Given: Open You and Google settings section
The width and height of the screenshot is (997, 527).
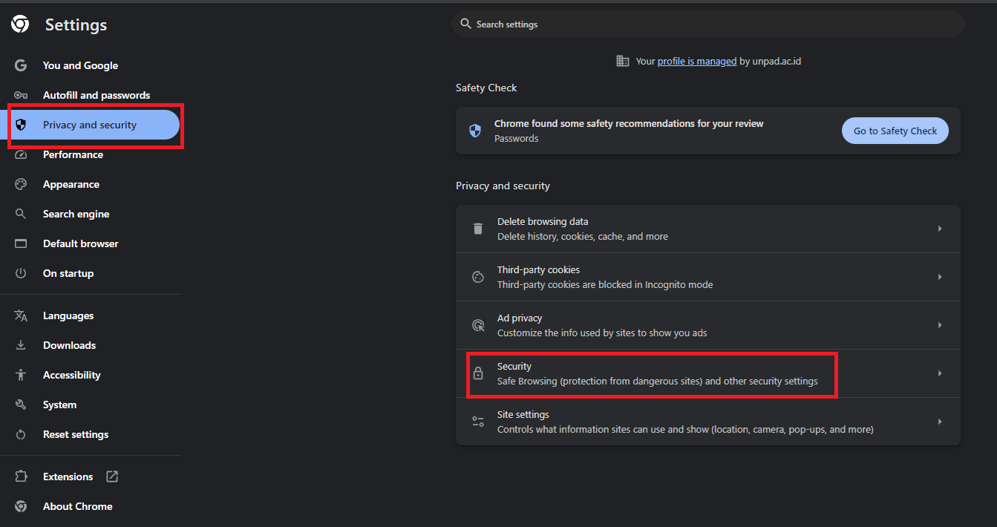Looking at the screenshot, I should [80, 65].
